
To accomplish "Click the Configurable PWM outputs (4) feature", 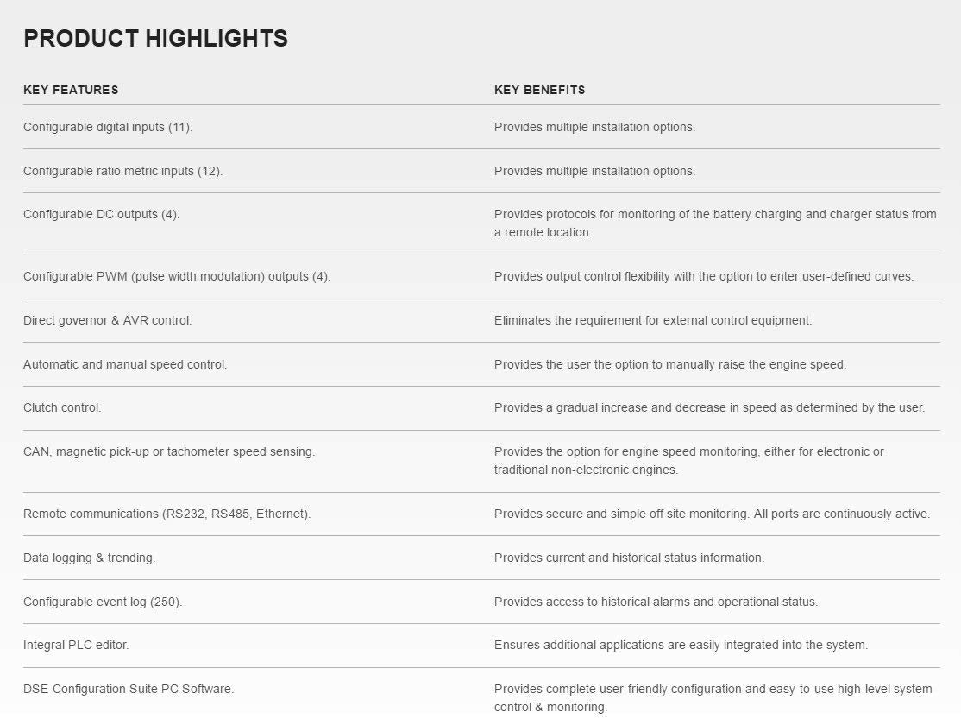I will [177, 277].
